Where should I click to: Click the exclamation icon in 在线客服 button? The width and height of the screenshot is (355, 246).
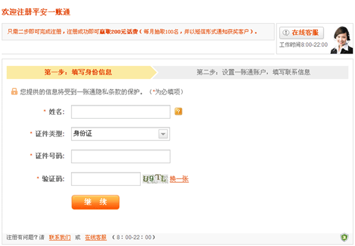pos(286,33)
